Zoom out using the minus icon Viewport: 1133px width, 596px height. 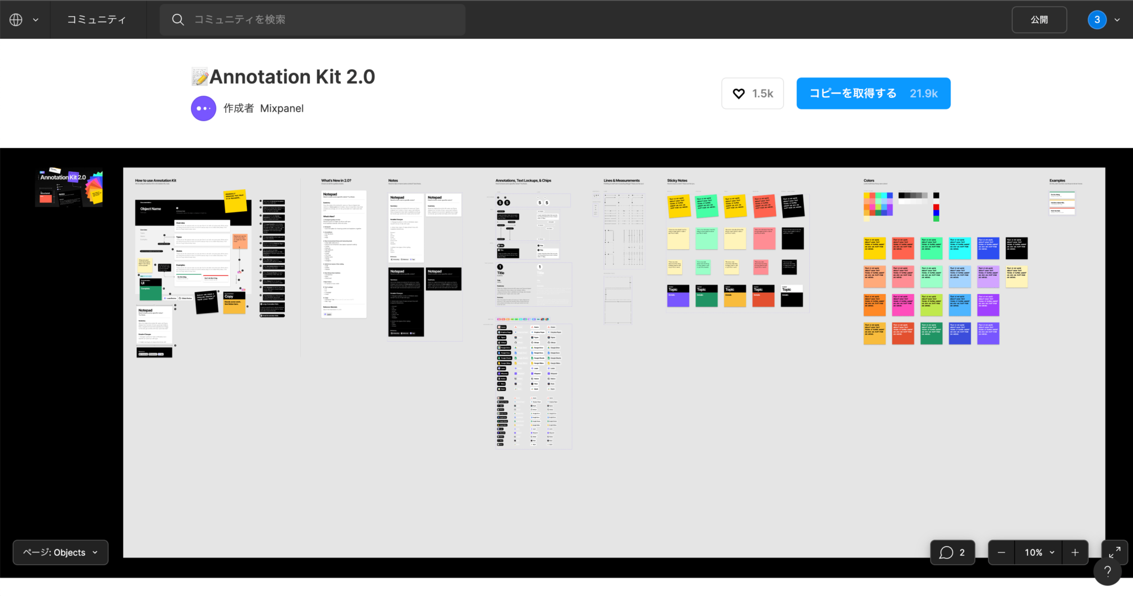1001,552
